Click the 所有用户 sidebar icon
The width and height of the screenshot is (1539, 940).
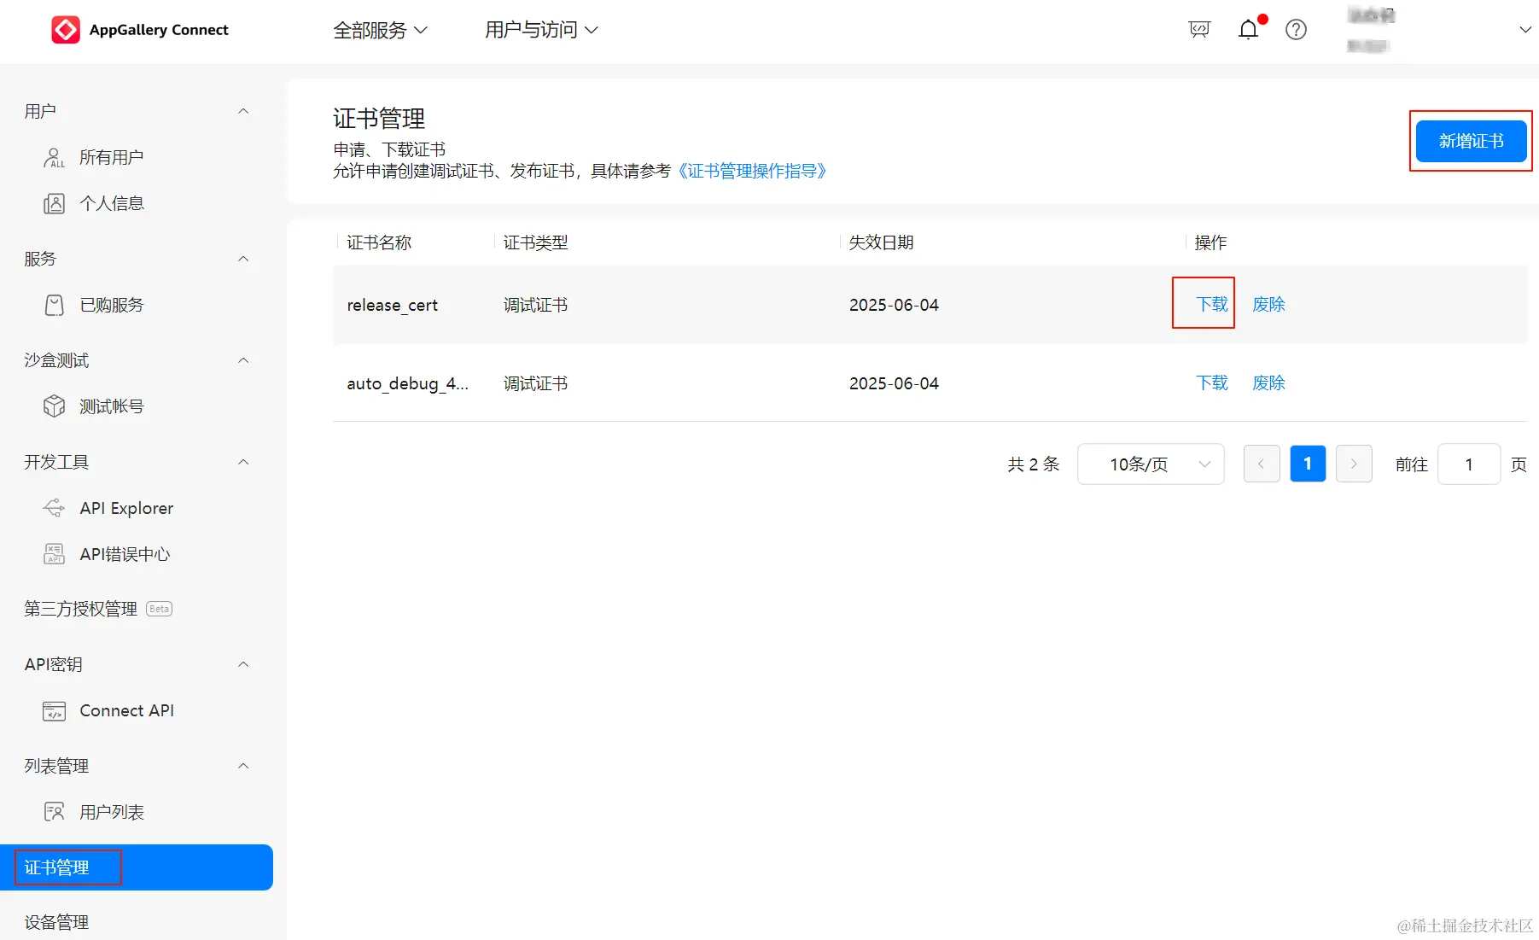pos(54,157)
